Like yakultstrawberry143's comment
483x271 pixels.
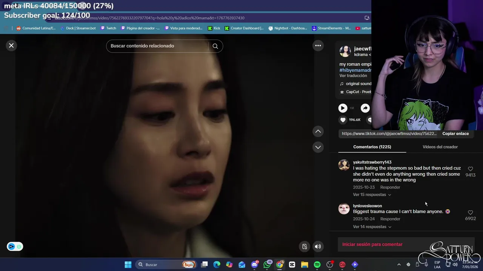(470, 169)
